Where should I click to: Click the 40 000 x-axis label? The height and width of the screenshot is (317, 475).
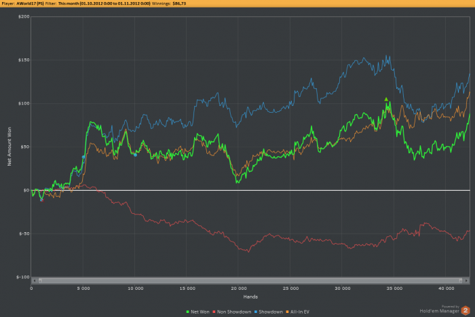(446, 288)
